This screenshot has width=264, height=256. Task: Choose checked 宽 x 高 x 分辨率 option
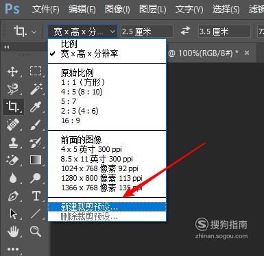107,54
